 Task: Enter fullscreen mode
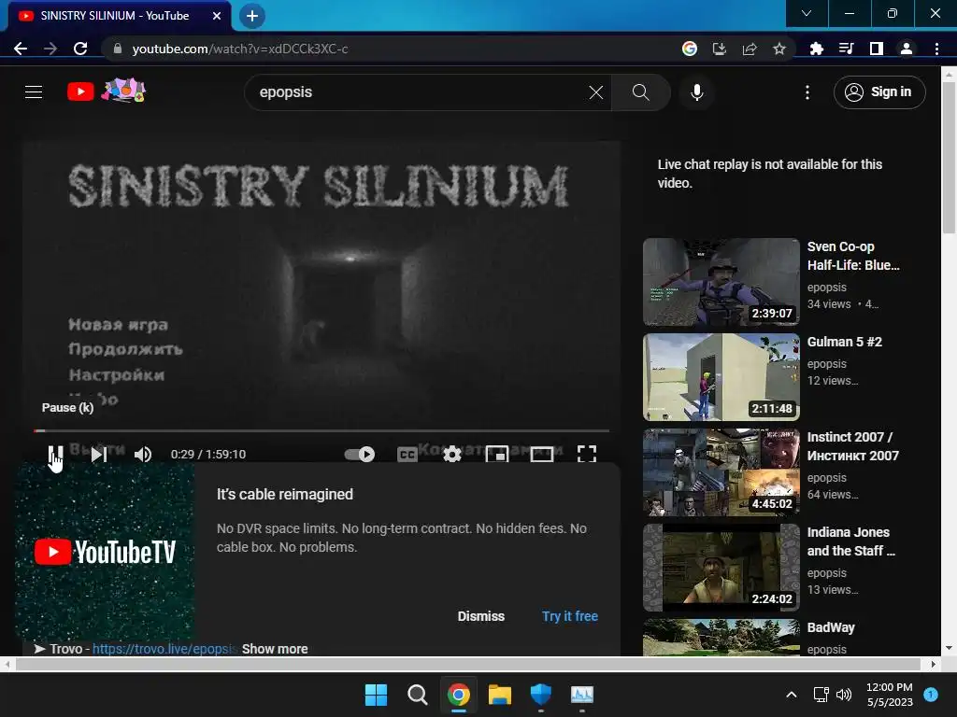(587, 455)
